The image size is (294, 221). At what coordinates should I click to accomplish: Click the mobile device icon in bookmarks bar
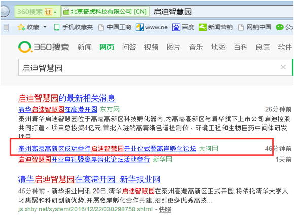point(6,27)
